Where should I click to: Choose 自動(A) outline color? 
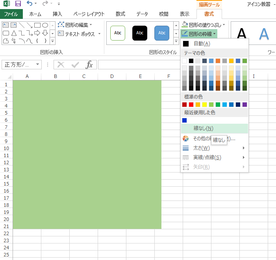coord(215,44)
